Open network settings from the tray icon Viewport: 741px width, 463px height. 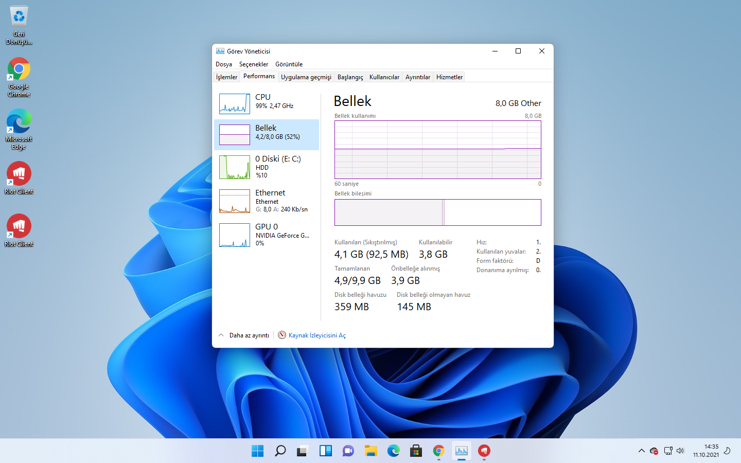point(668,451)
